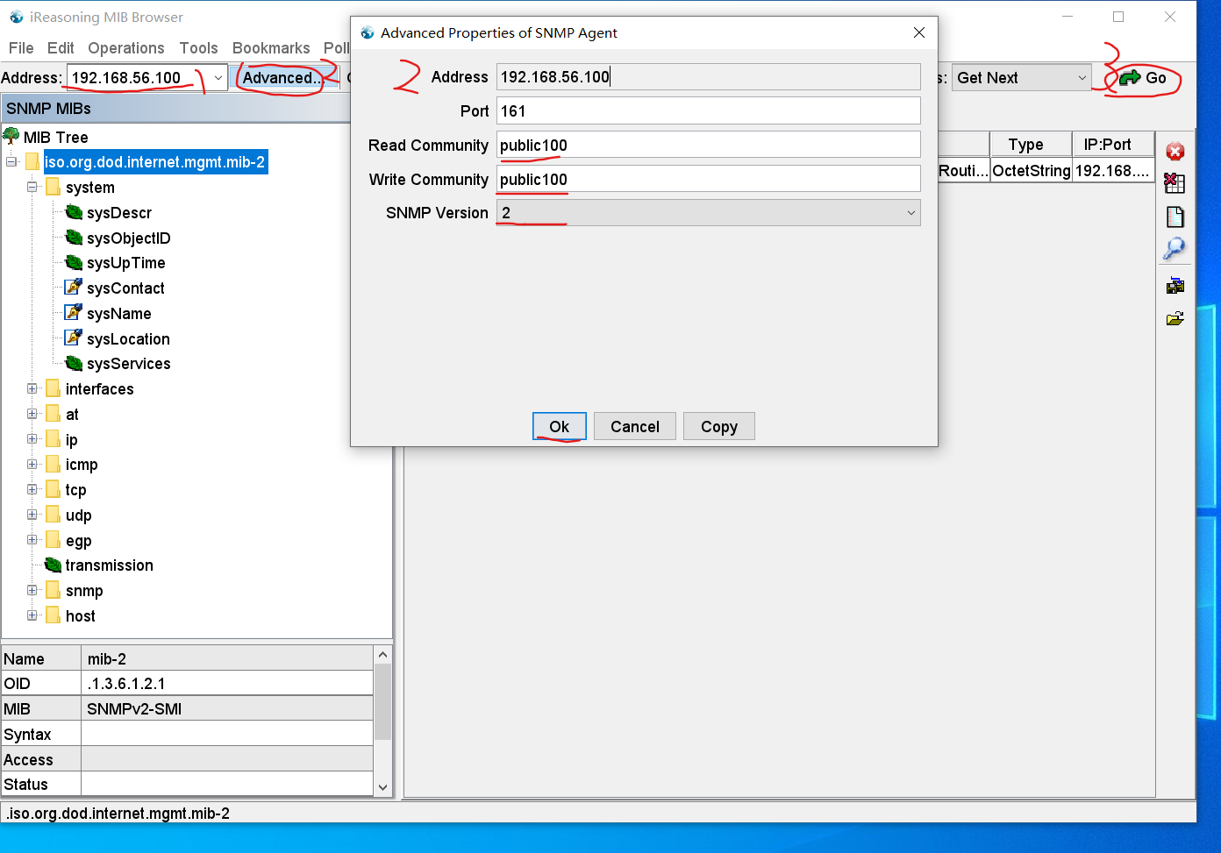Click the MIB Tree globe icon

click(x=12, y=136)
